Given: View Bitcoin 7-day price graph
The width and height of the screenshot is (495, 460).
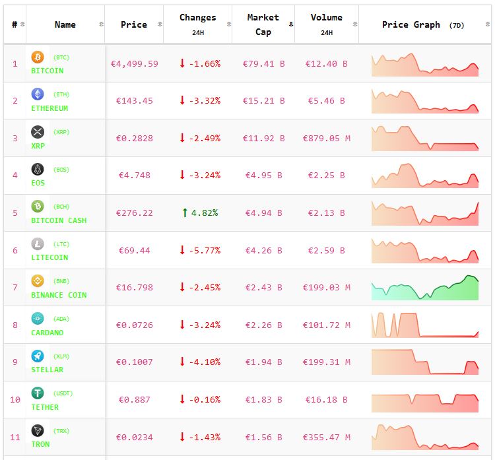Looking at the screenshot, I should [424, 64].
